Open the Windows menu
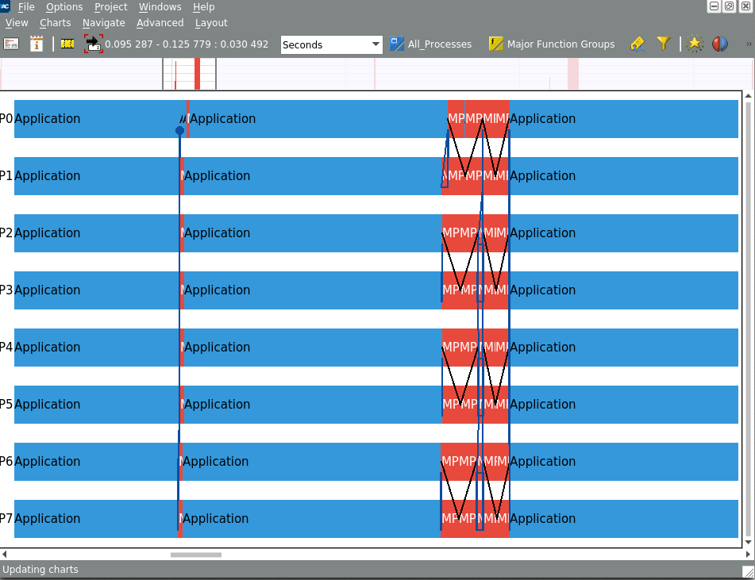Image resolution: width=755 pixels, height=580 pixels. (160, 6)
